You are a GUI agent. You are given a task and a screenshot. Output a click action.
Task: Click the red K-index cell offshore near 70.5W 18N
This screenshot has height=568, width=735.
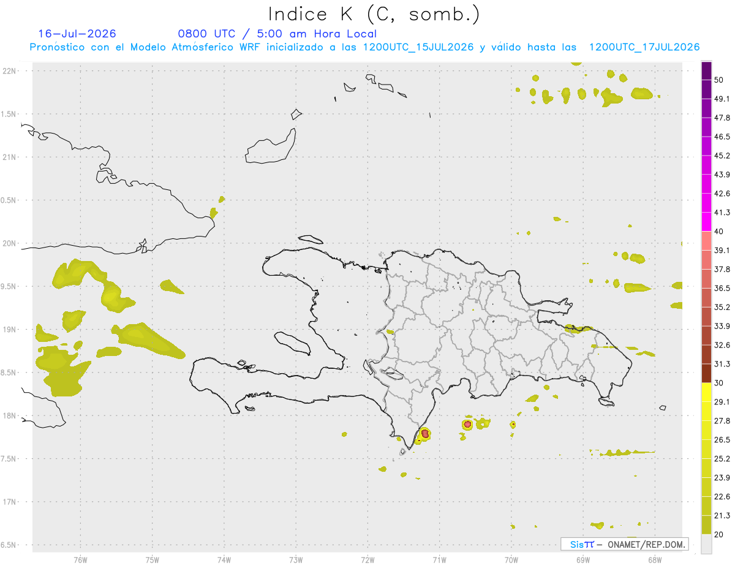(x=467, y=424)
